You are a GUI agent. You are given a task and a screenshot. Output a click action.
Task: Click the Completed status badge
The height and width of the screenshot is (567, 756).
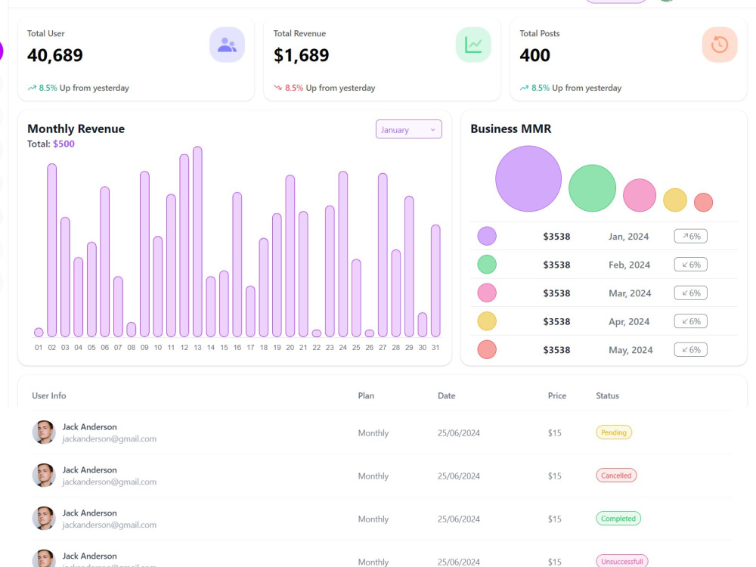point(618,519)
